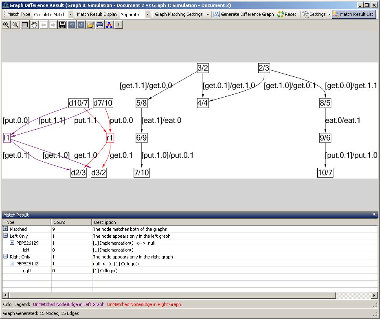Click the Generate Difference Graph button

[x=244, y=14]
